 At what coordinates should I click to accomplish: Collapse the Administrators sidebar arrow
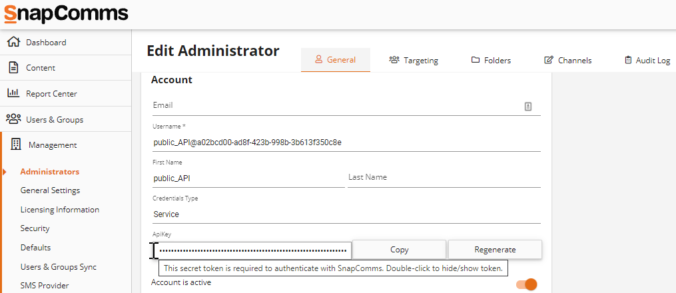(x=5, y=172)
